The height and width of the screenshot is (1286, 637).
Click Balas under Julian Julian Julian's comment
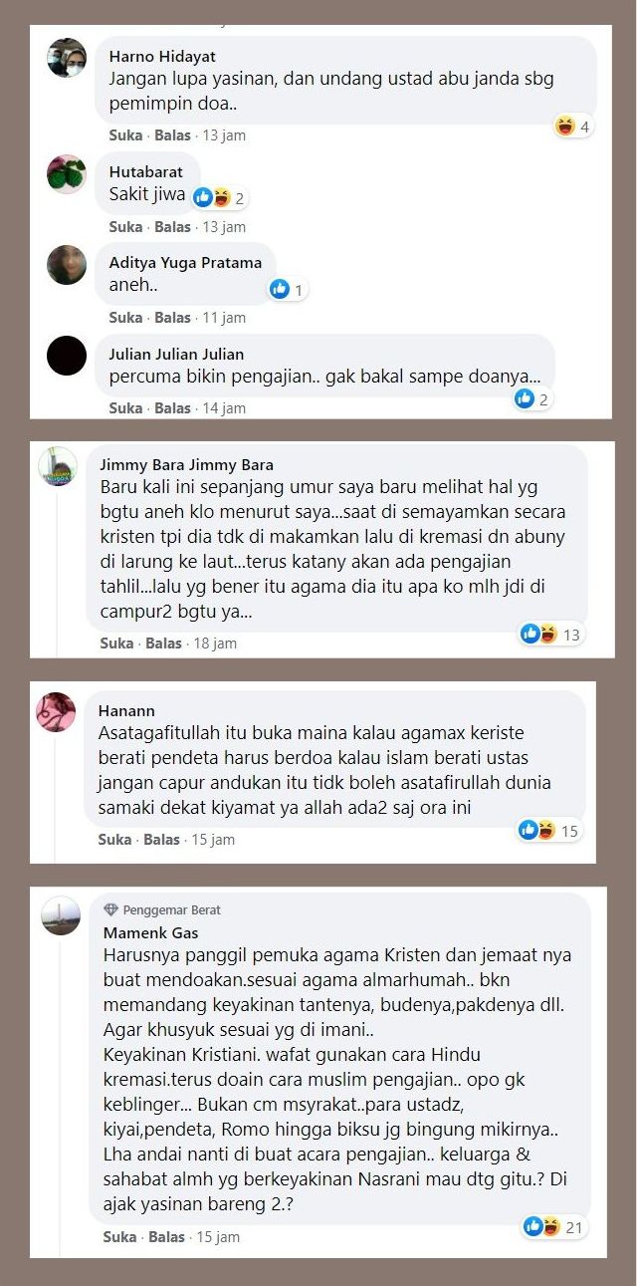(x=172, y=408)
